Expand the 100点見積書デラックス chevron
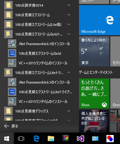The image size is (120, 144). click(69, 111)
